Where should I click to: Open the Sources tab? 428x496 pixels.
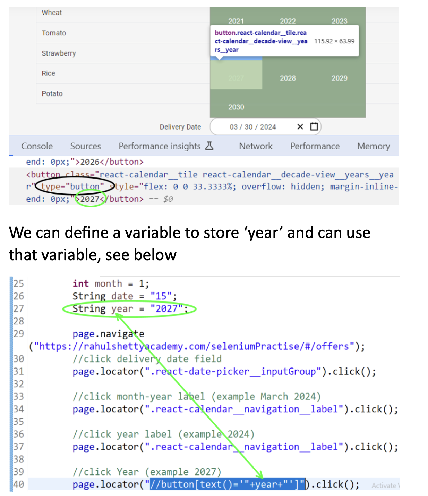tap(85, 146)
